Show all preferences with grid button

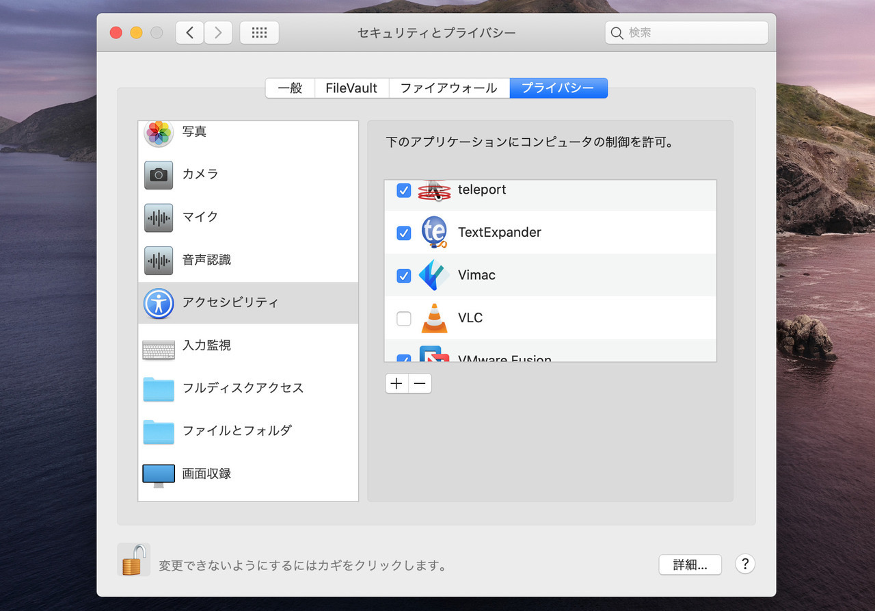click(259, 33)
